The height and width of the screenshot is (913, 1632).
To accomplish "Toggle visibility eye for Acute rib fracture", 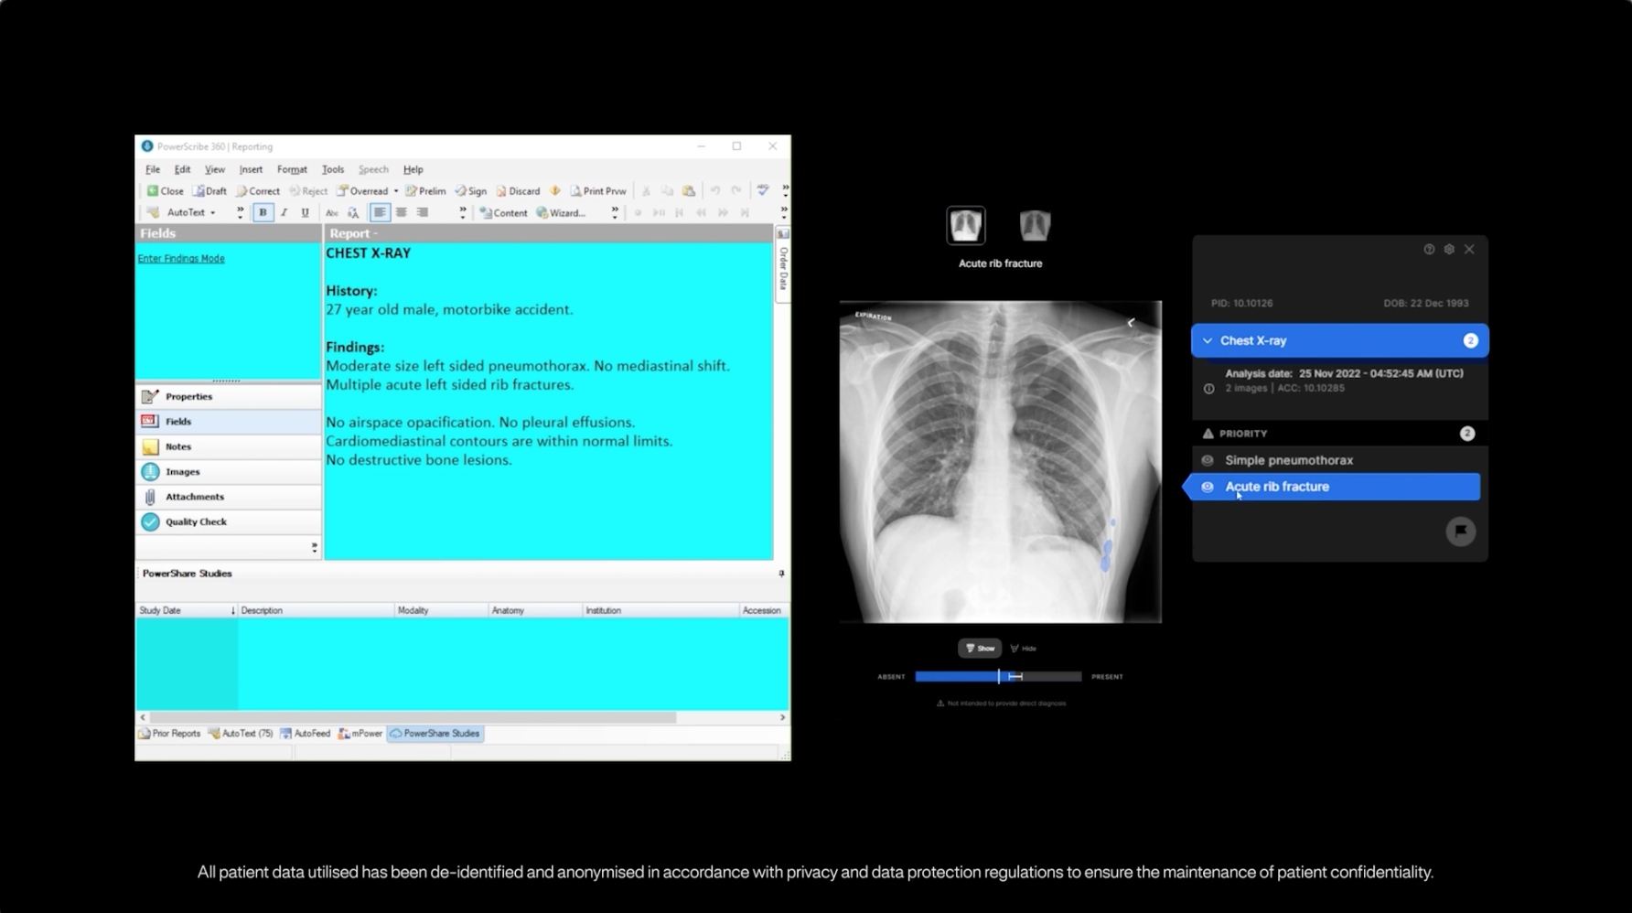I will (x=1208, y=488).
